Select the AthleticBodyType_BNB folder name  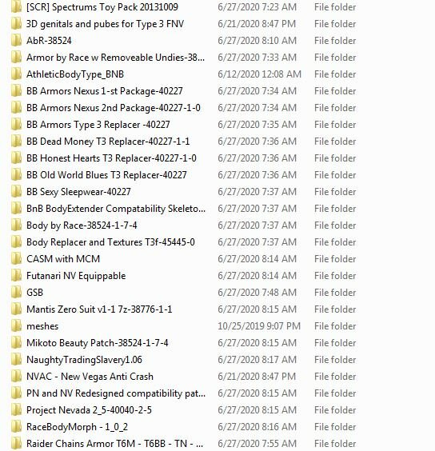(75, 74)
